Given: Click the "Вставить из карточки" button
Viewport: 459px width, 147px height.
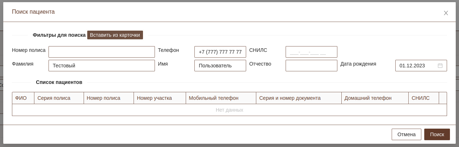Looking at the screenshot, I should tap(115, 35).
